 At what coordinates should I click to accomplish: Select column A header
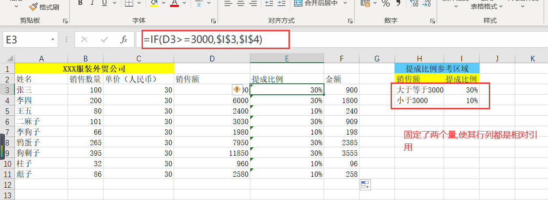tap(42, 58)
